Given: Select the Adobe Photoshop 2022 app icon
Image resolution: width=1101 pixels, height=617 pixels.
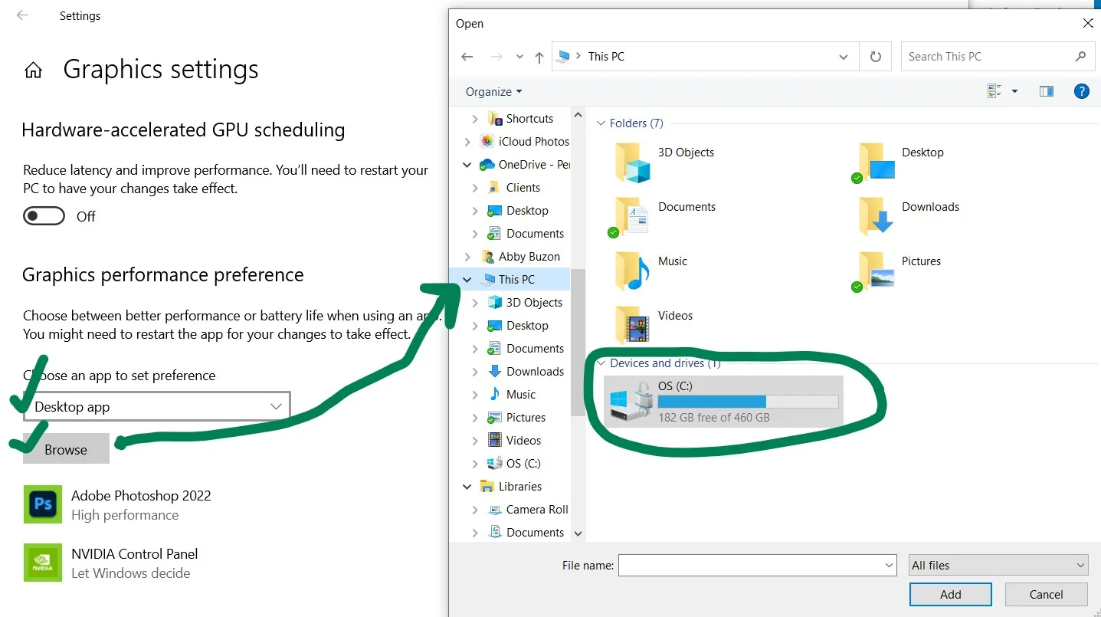Looking at the screenshot, I should (42, 504).
